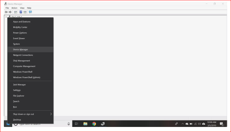This screenshot has height=132, width=231.
Task: Open Task View on the taskbar
Action: (76, 124)
